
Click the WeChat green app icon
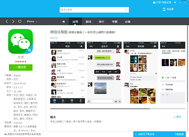(20, 41)
